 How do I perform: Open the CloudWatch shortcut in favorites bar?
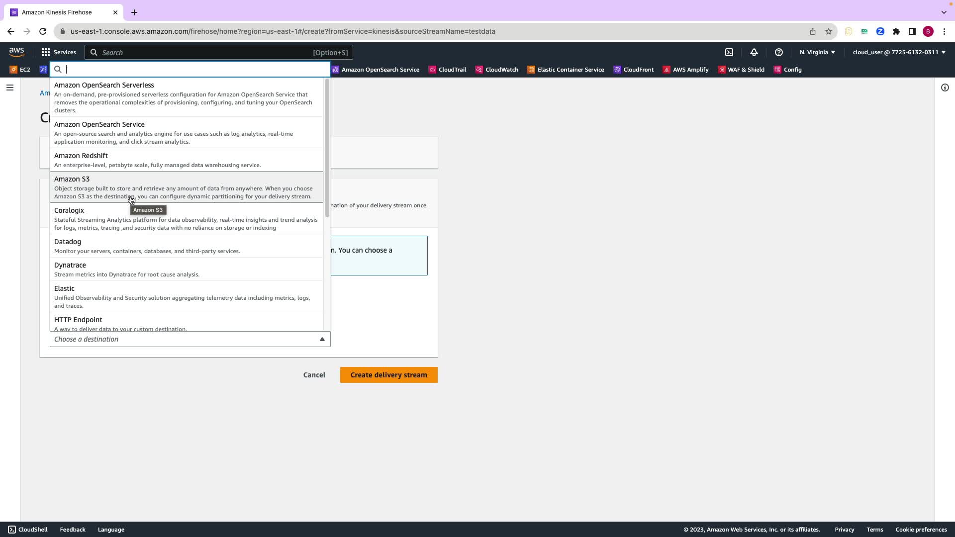click(497, 70)
